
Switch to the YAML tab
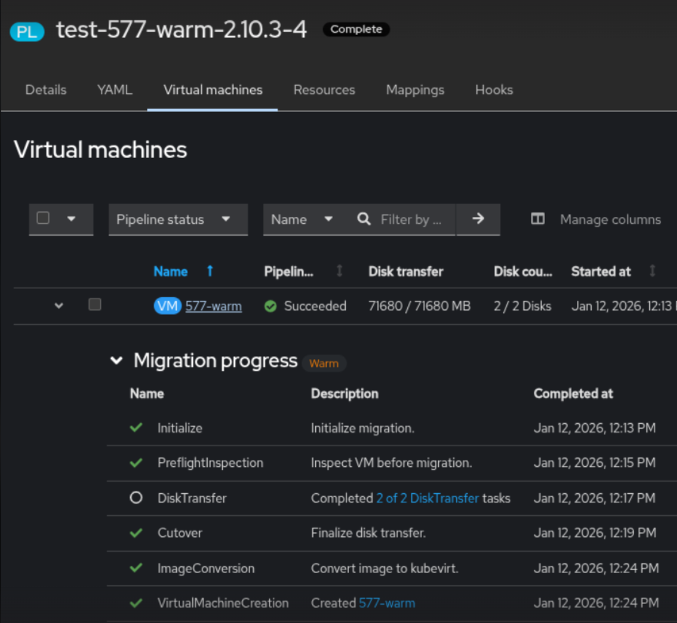tap(114, 90)
